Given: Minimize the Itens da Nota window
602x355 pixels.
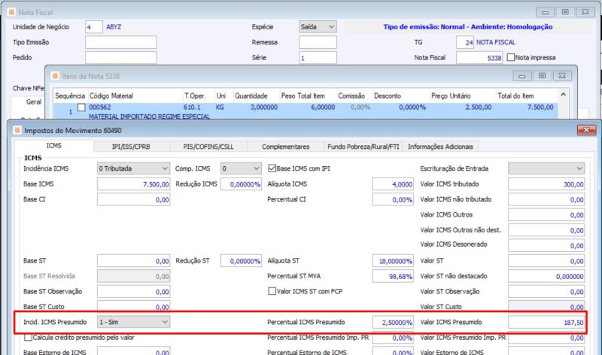Looking at the screenshot, I should 521,76.
